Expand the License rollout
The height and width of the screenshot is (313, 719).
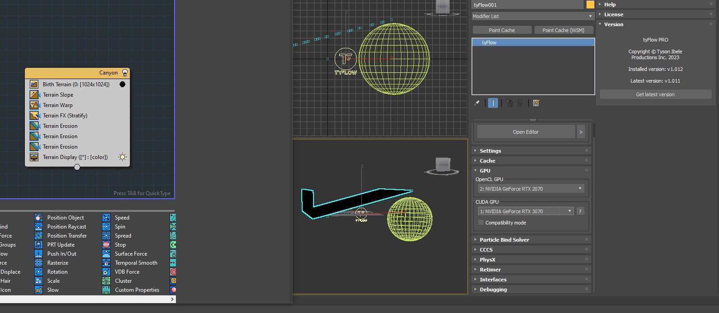(x=656, y=14)
